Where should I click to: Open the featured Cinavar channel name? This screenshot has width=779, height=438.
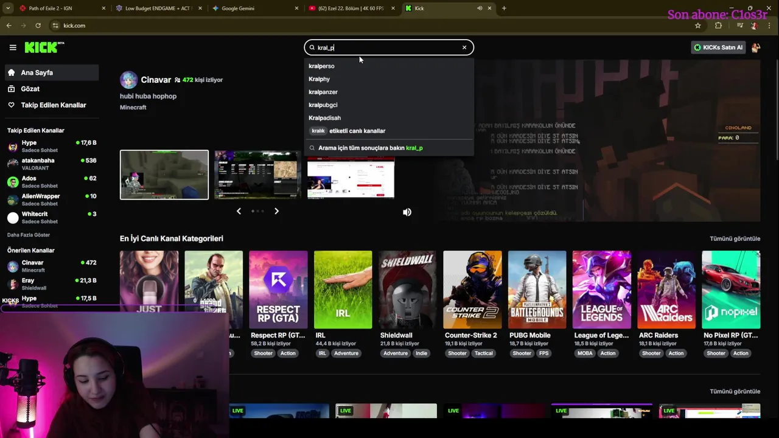click(156, 80)
